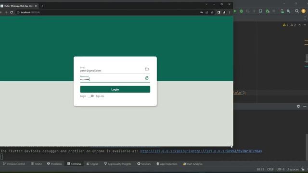308x173 pixels.
Task: Toggle the Login / Sign Up switch
Action: pos(91,96)
